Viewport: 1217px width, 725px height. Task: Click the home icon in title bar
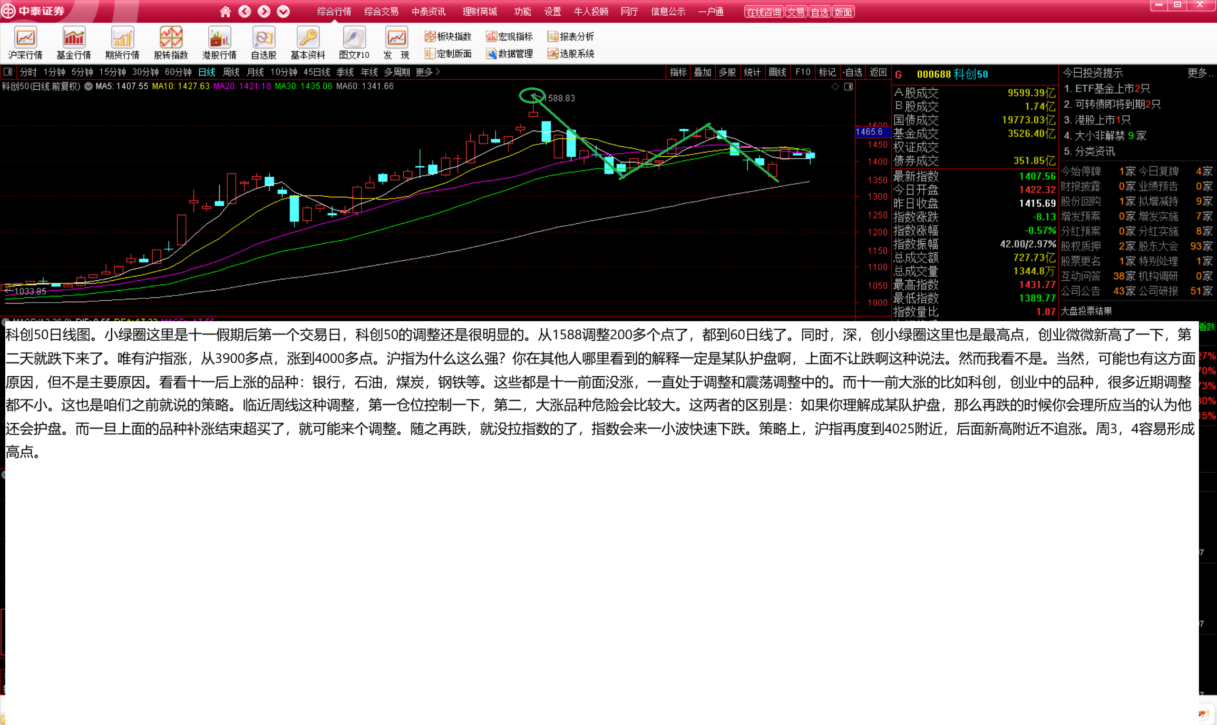[225, 11]
